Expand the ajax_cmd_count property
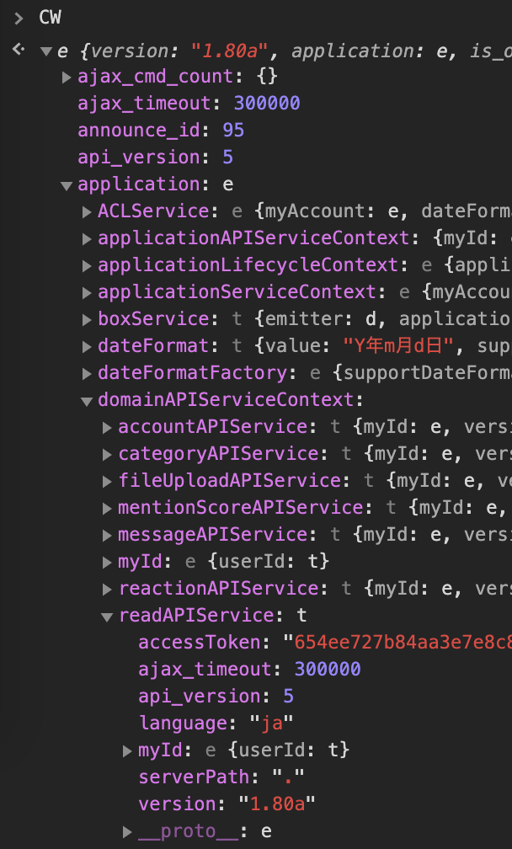 [x=67, y=77]
